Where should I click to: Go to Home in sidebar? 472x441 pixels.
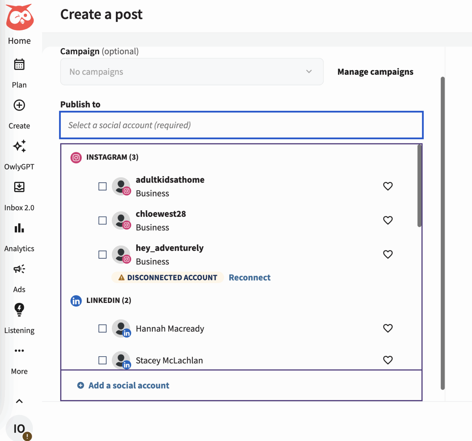tap(19, 41)
